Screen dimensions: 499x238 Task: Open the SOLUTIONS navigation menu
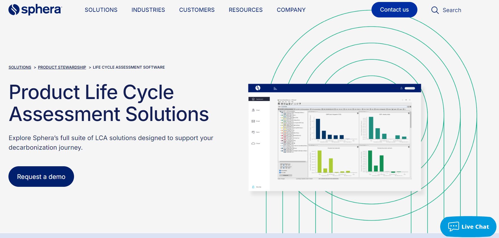(101, 10)
